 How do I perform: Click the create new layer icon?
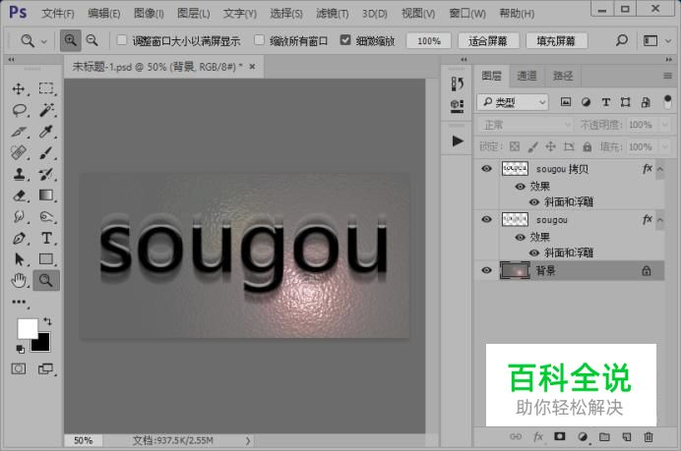(x=626, y=436)
